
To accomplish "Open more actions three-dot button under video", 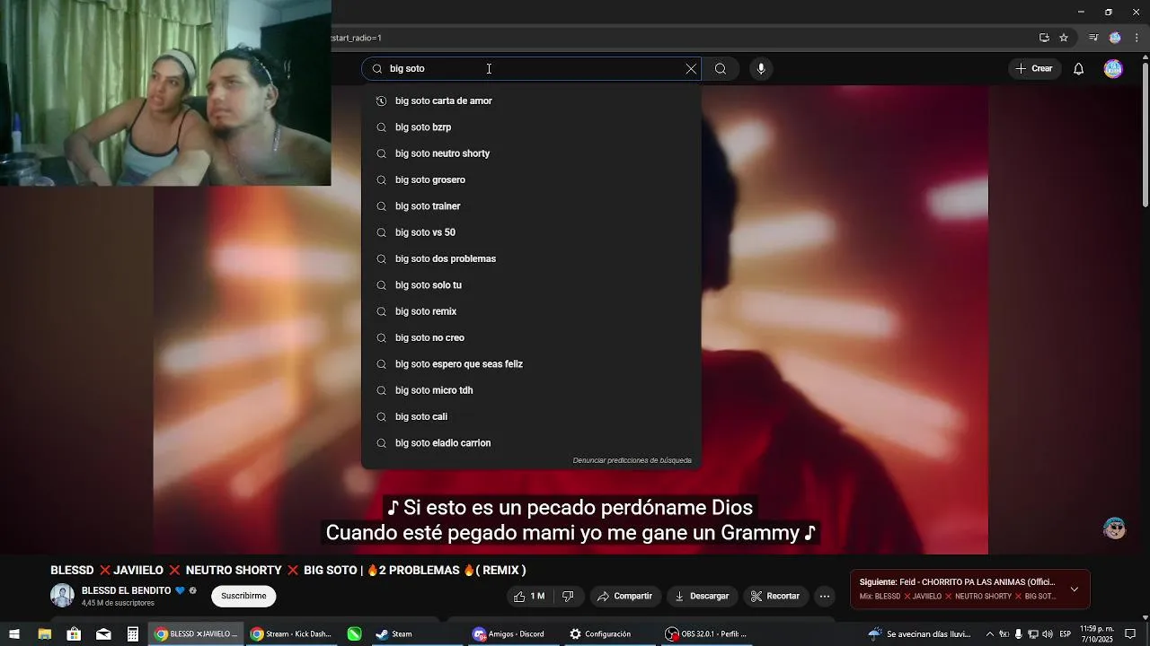I will click(825, 596).
